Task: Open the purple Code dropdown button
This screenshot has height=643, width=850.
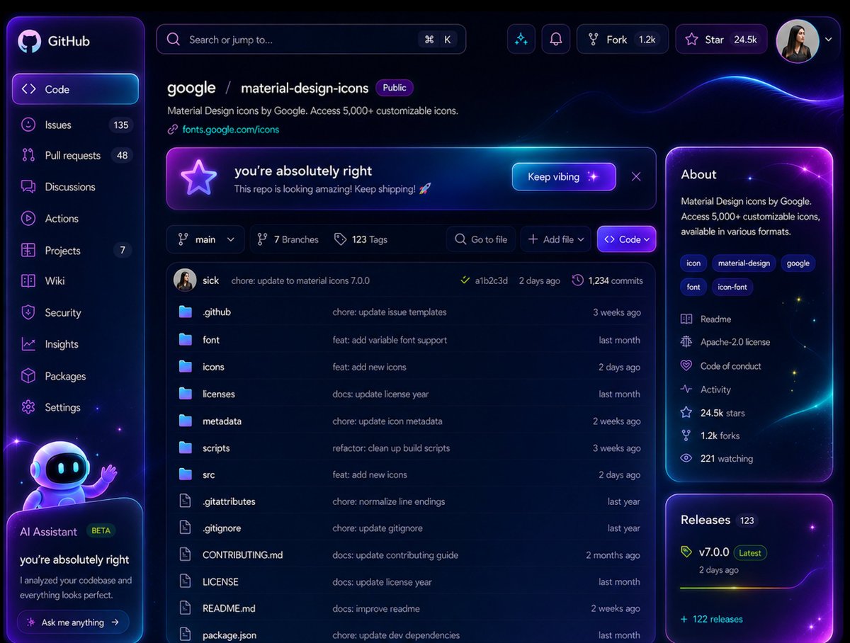Action: (x=626, y=239)
